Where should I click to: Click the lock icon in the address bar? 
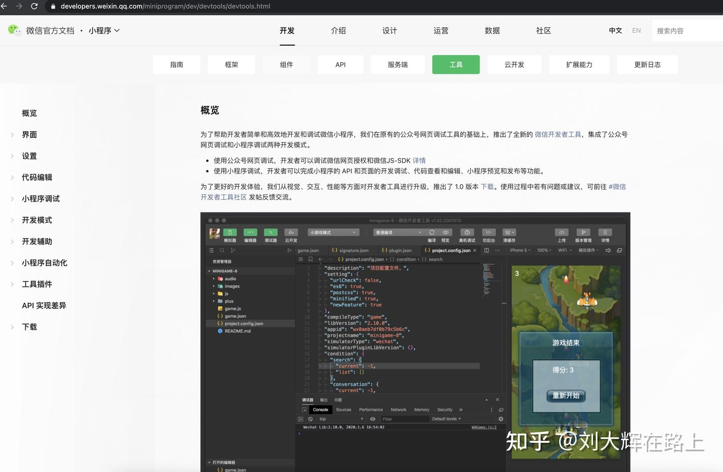coord(53,7)
